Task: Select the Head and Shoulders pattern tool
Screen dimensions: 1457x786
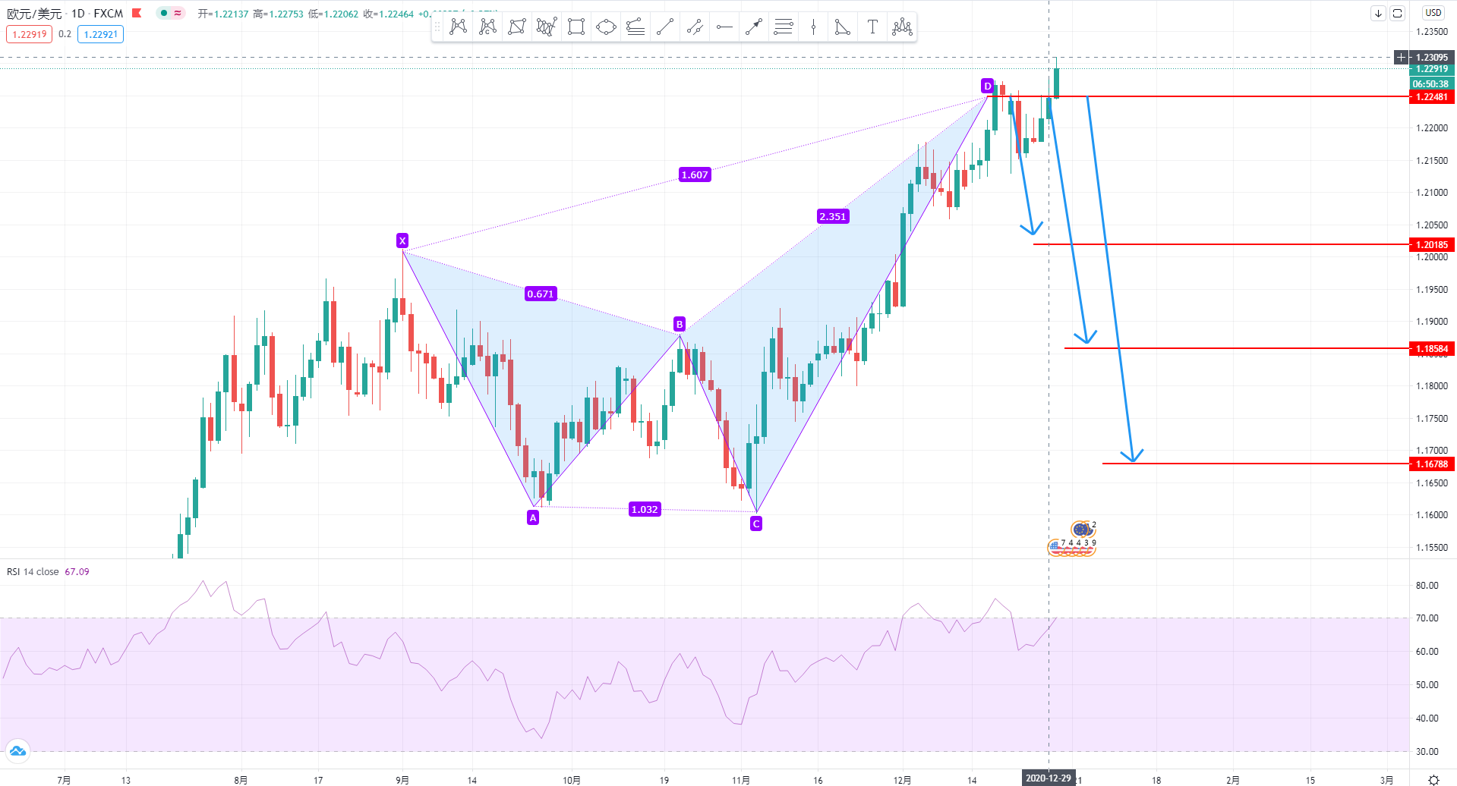Action: [x=902, y=27]
